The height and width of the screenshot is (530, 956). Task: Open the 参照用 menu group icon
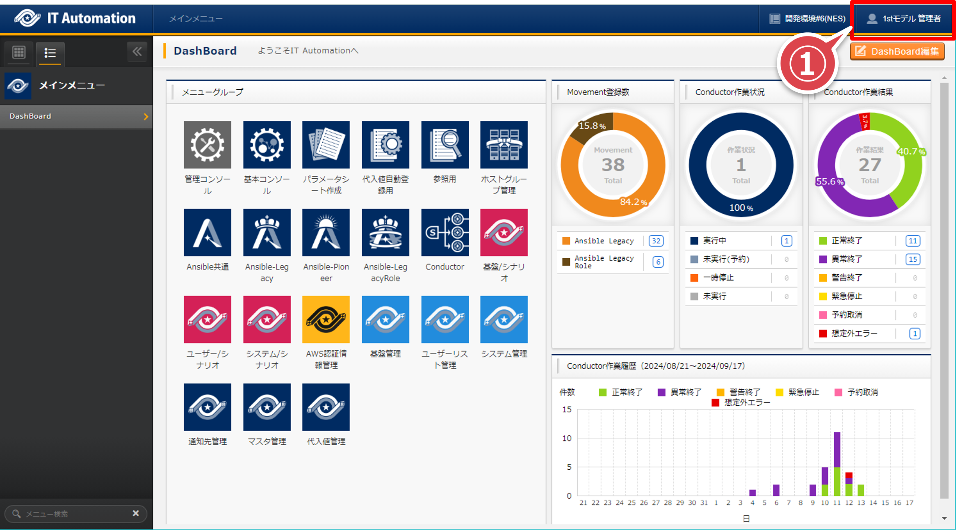(444, 145)
